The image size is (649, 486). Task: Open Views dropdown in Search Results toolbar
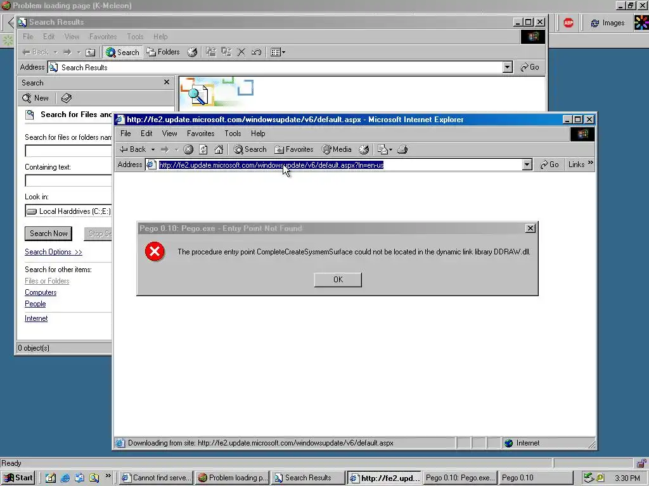(x=278, y=52)
